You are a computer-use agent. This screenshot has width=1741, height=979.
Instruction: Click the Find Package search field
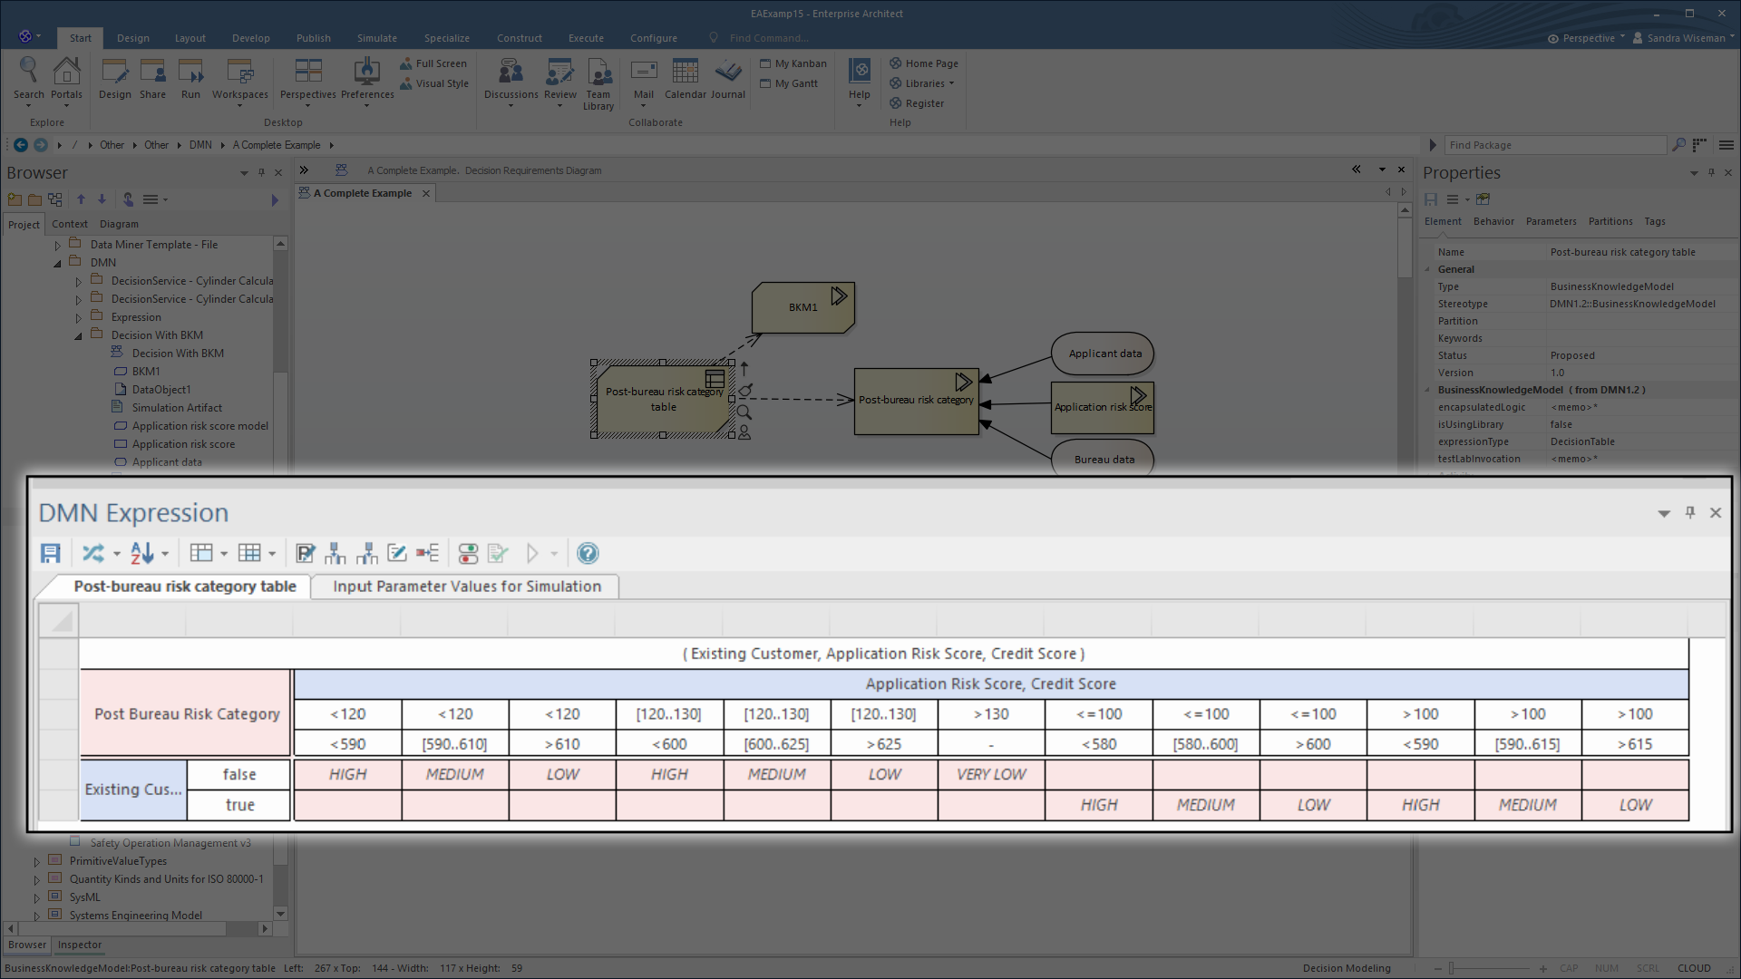[1555, 145]
